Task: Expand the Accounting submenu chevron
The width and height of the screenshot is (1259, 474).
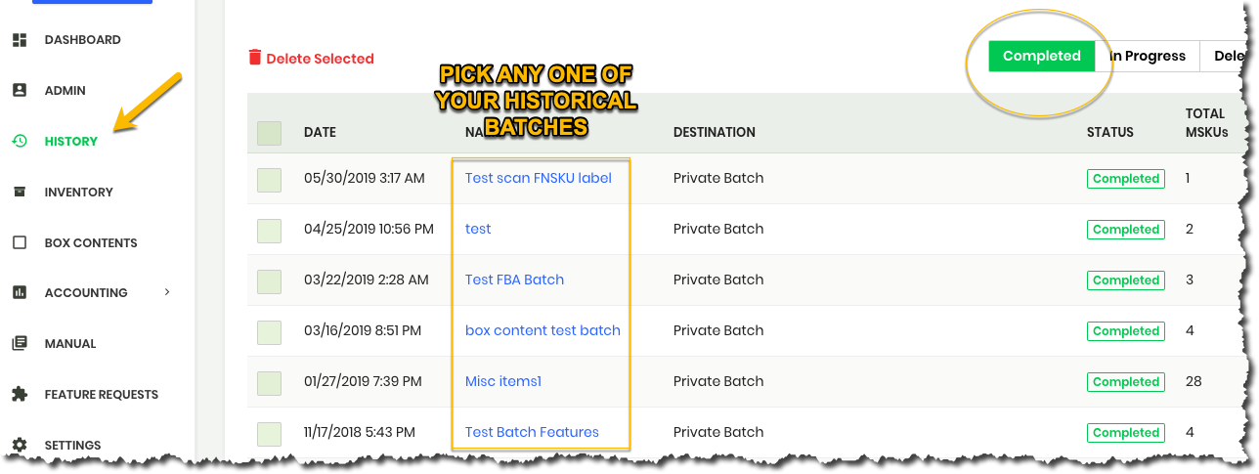Action: click(x=167, y=291)
